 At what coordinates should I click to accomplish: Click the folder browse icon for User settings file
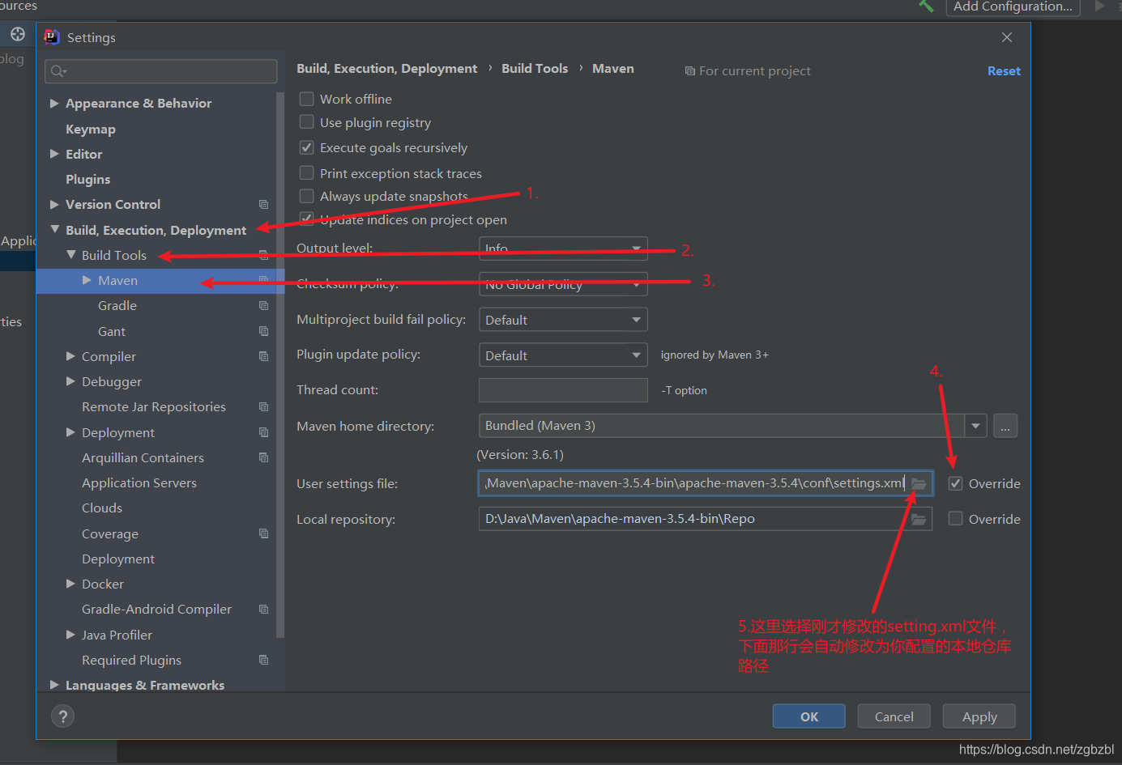(919, 483)
